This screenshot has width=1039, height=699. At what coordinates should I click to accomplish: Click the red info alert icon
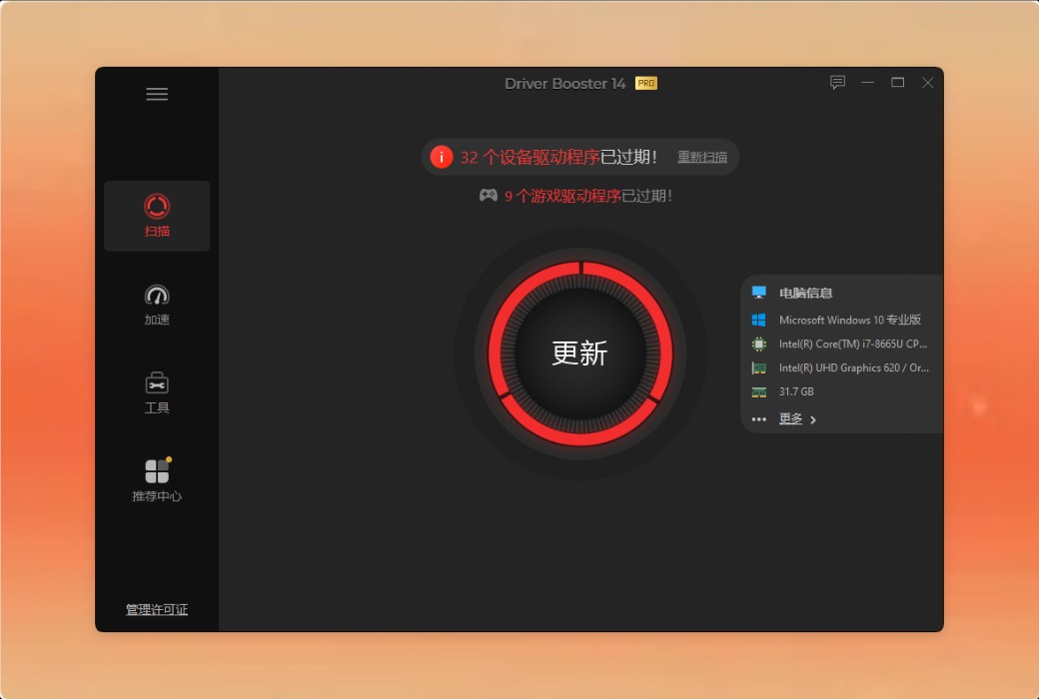(x=442, y=157)
